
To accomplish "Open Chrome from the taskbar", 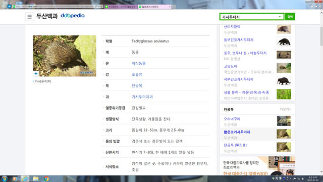I will click(46, 178).
